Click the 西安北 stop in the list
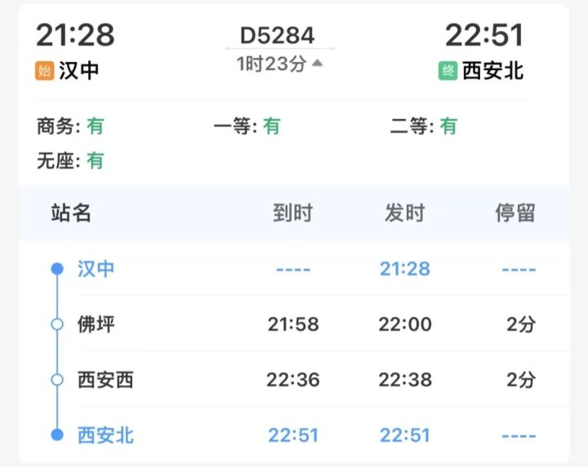 (x=105, y=435)
